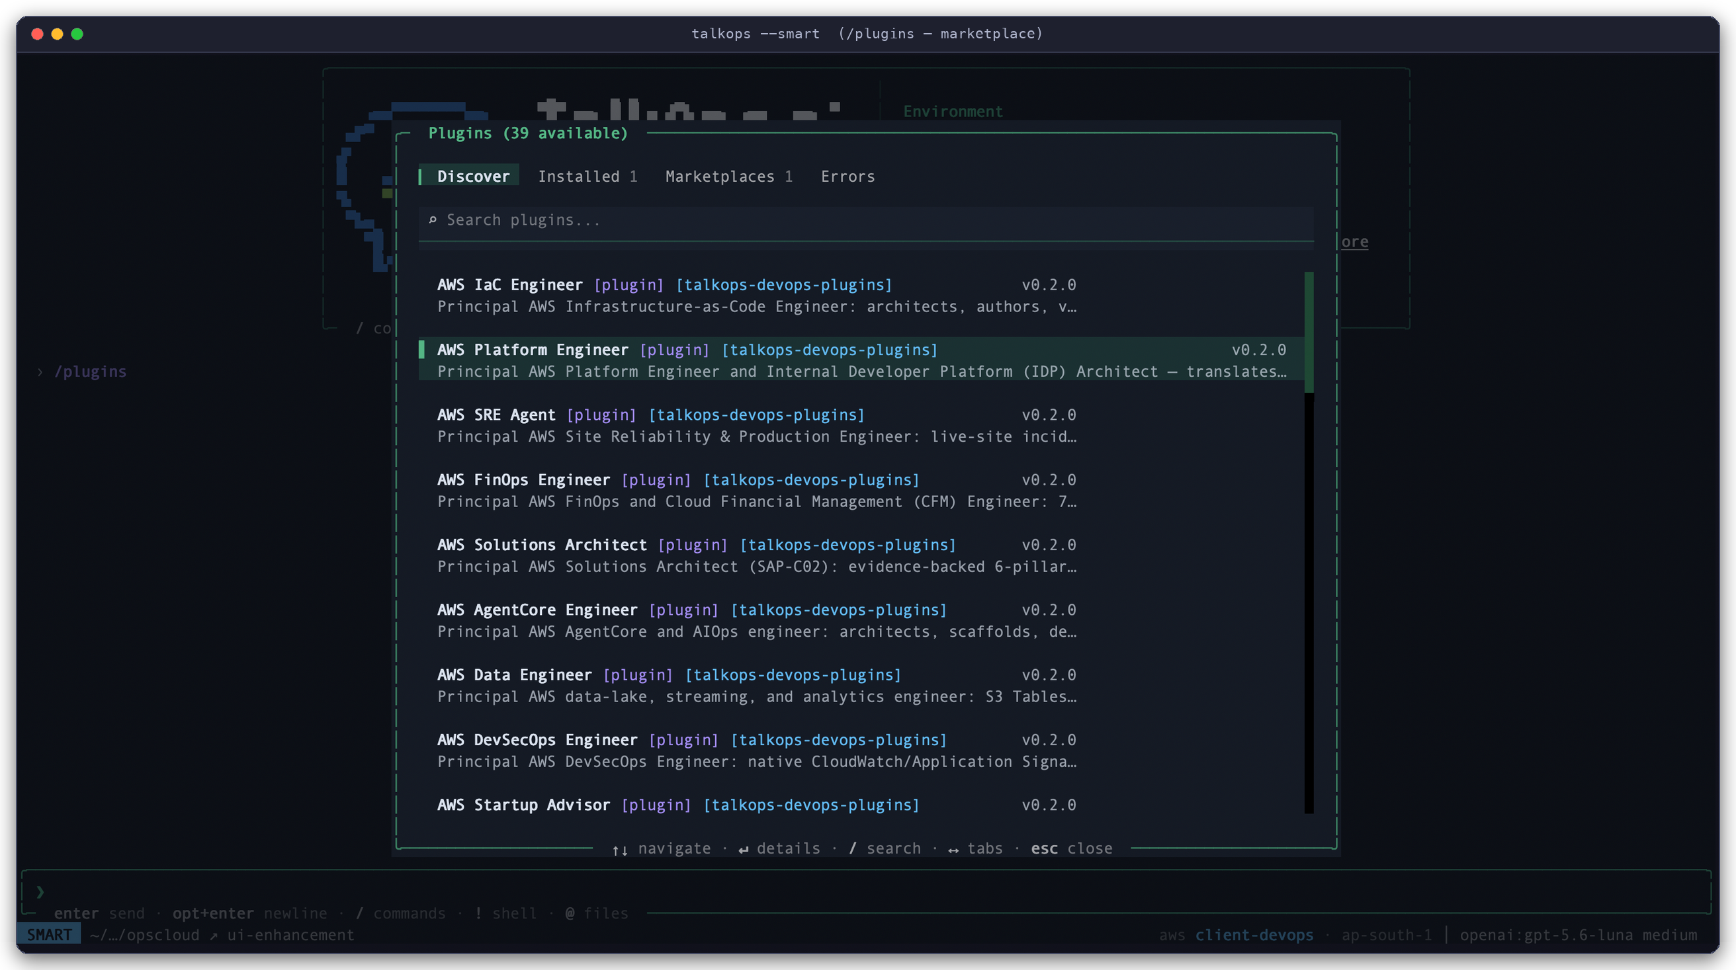Open the Marketplaces tab
Image resolution: width=1736 pixels, height=970 pixels.
tap(728, 177)
